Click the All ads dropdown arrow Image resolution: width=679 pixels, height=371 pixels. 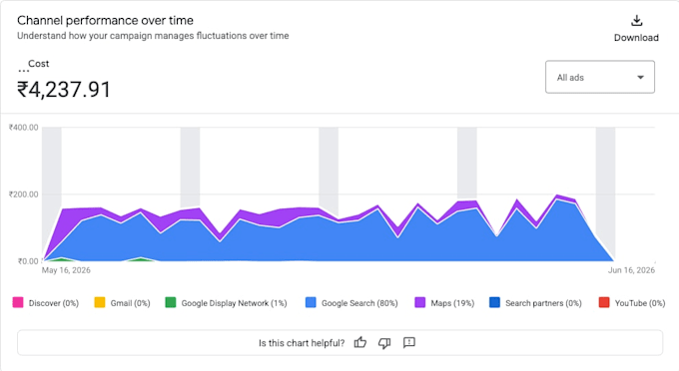point(640,78)
